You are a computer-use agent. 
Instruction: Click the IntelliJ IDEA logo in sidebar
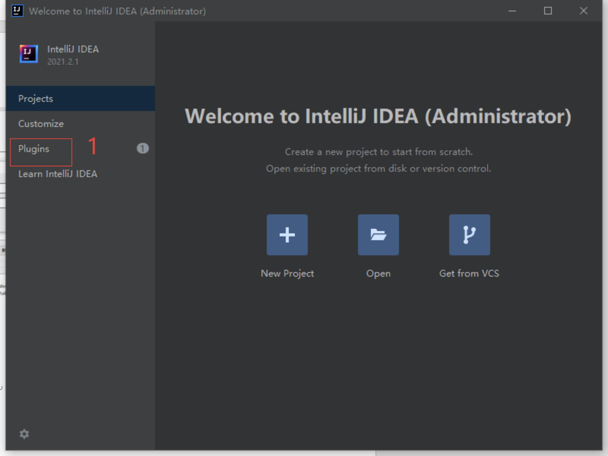tap(29, 54)
